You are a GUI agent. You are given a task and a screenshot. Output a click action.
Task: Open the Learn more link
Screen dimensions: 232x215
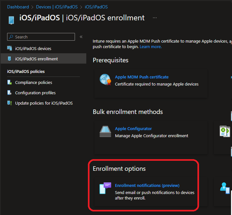(151, 47)
